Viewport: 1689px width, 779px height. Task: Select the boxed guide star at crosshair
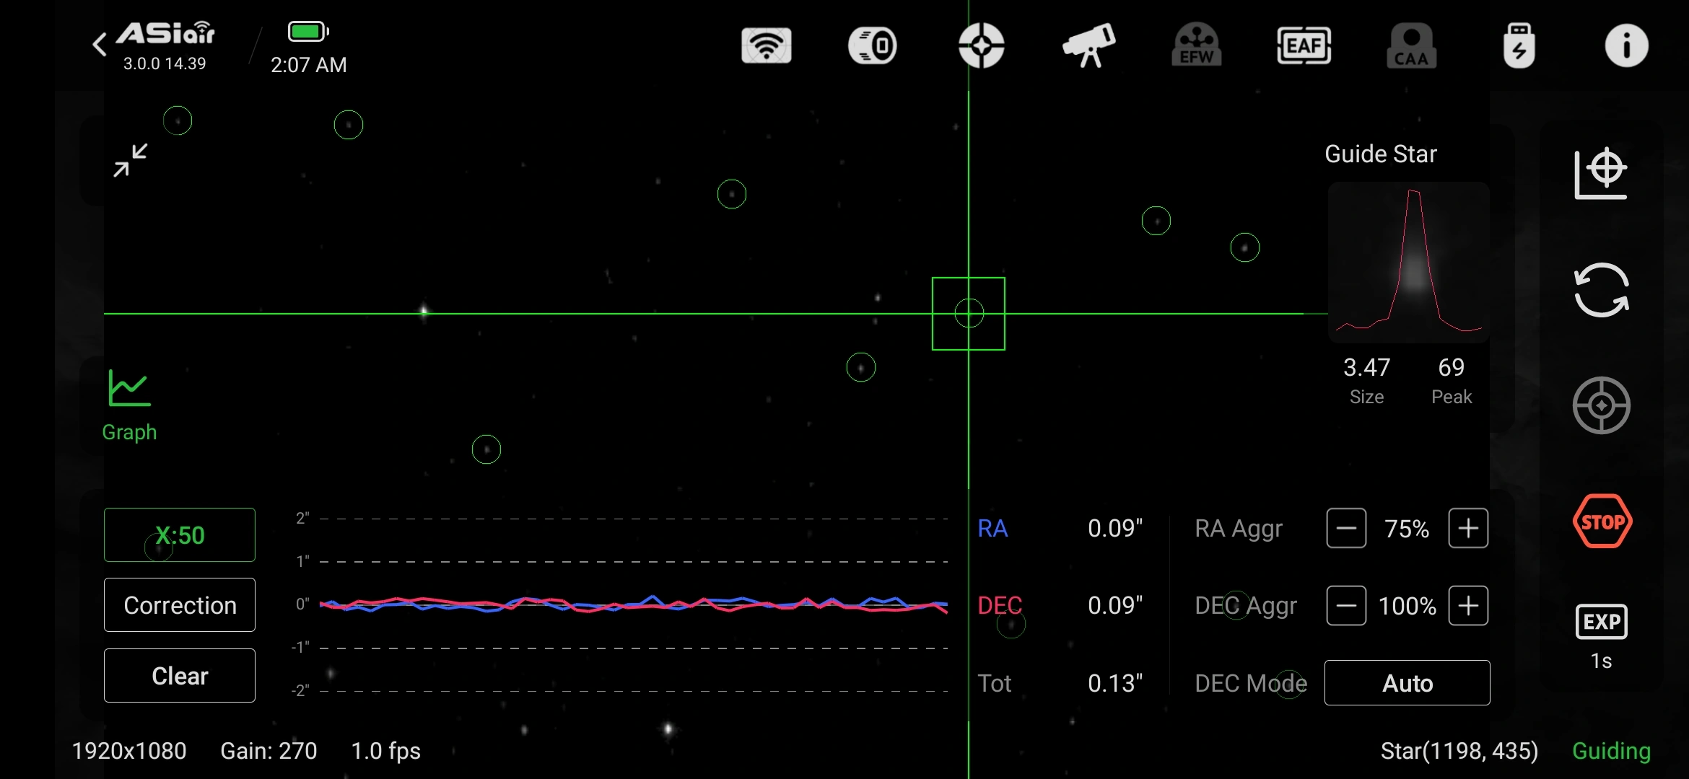point(969,314)
